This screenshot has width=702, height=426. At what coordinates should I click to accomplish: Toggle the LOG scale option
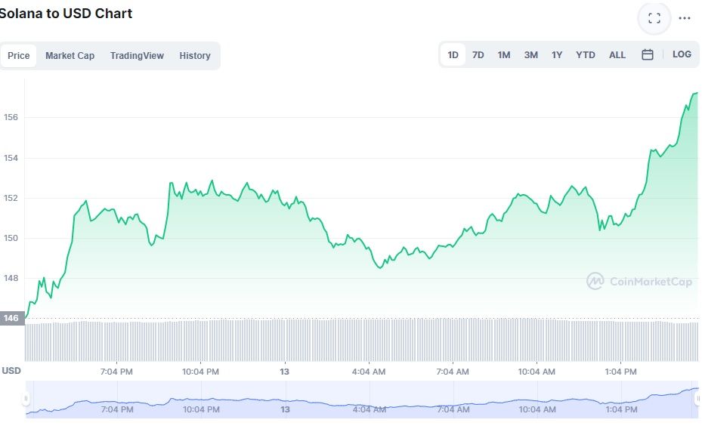click(x=682, y=54)
